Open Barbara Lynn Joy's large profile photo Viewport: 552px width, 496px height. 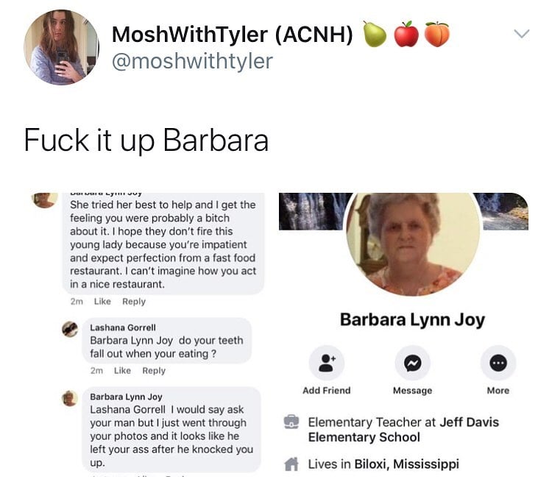click(414, 243)
